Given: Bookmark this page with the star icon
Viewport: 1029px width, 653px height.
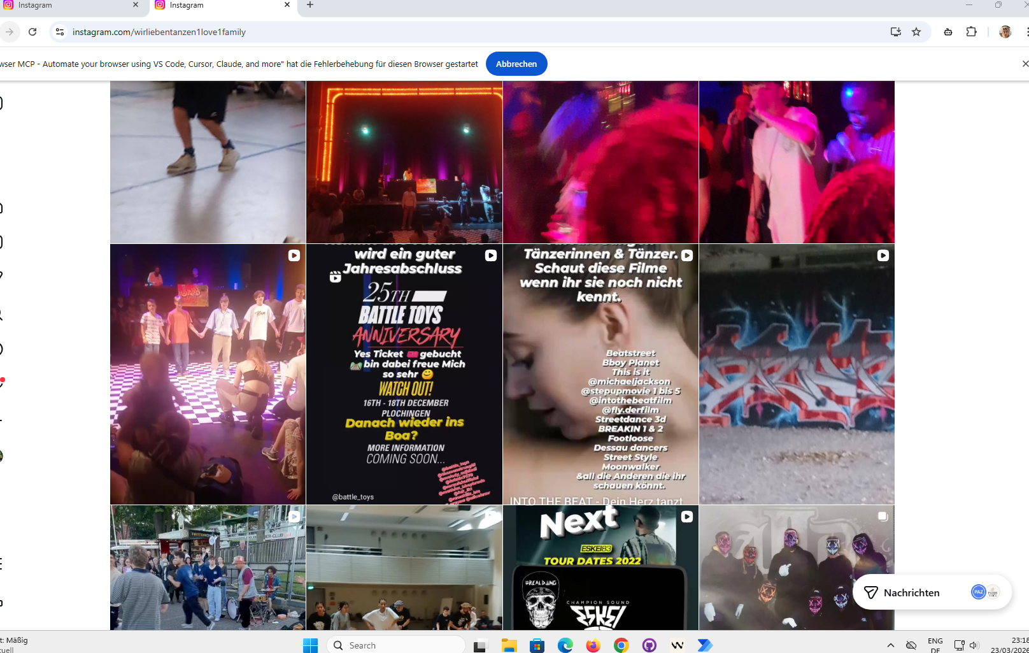Looking at the screenshot, I should click(x=916, y=32).
